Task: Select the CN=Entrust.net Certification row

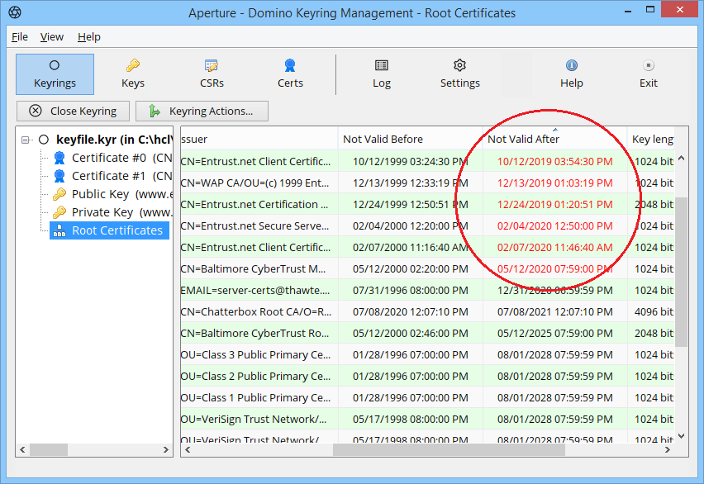Action: pyautogui.click(x=427, y=204)
